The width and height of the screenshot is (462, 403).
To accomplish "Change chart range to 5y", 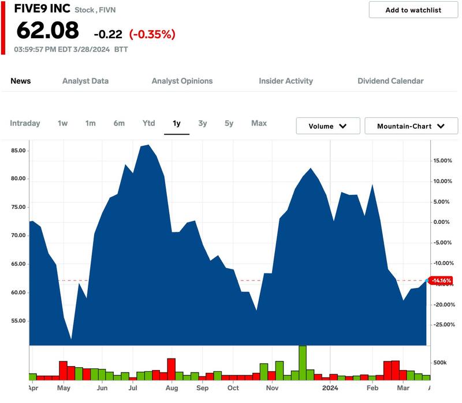I will point(229,123).
